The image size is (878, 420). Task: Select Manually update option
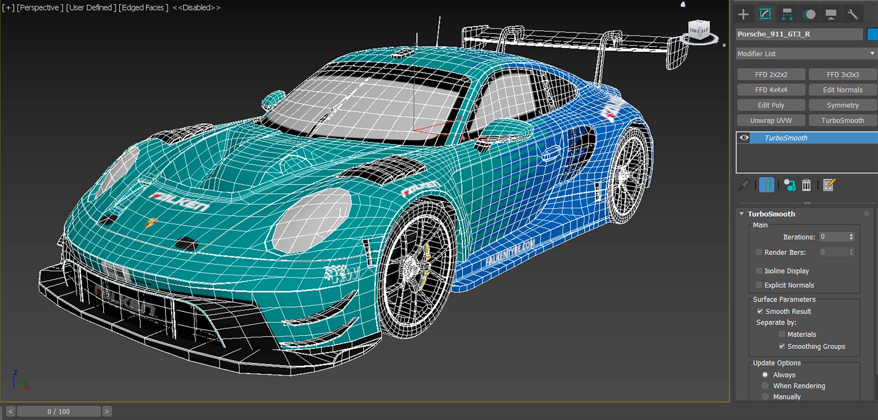click(765, 397)
